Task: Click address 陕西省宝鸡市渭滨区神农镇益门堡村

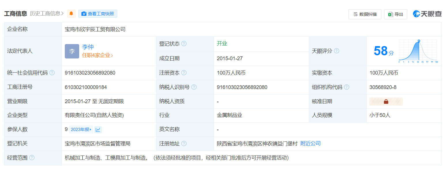Action: tap(257, 143)
